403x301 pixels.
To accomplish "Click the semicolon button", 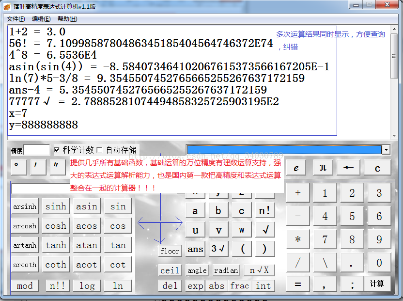I will click(352, 284).
